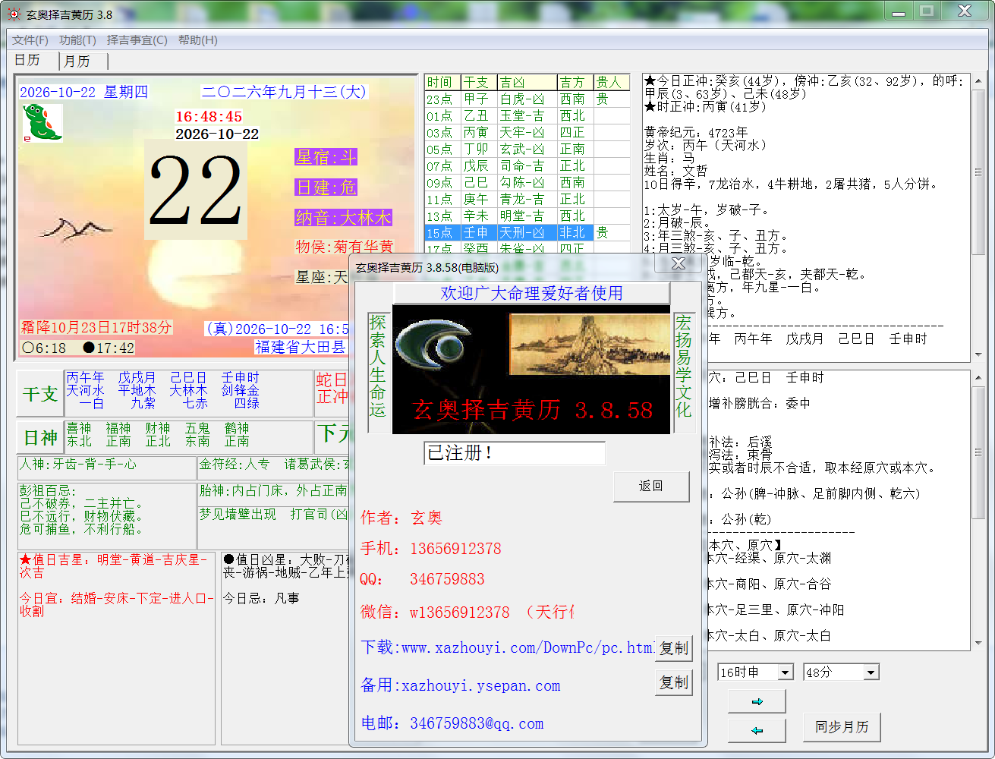Click the 贵人 column header
995x759 pixels.
coord(612,82)
